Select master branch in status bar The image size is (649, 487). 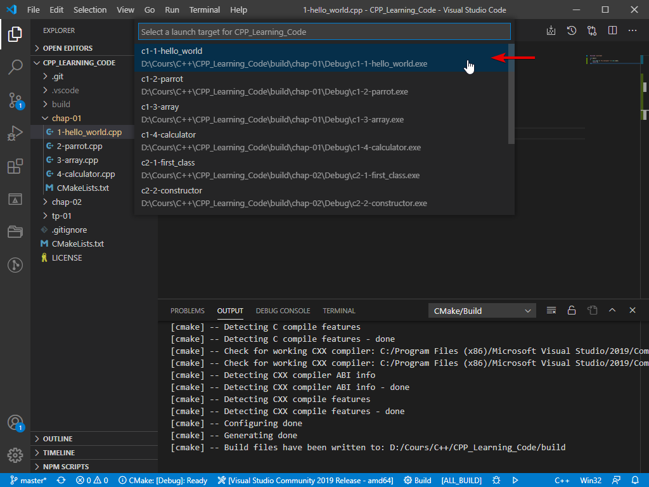click(x=28, y=481)
